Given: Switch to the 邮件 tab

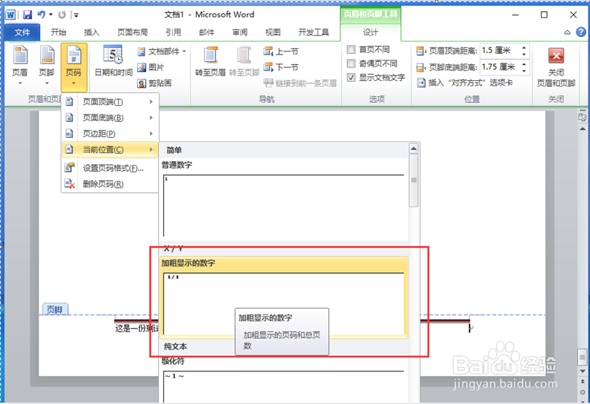Looking at the screenshot, I should coord(206,33).
